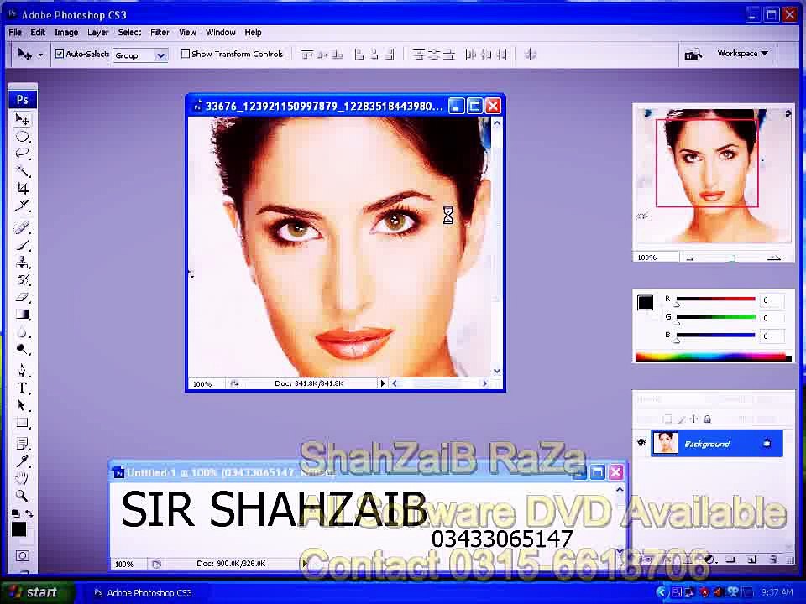The image size is (806, 604).
Task: Select the Background layer thumbnail
Action: coord(664,443)
